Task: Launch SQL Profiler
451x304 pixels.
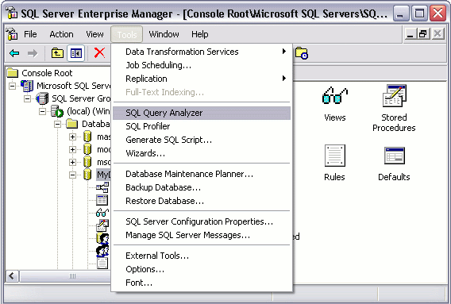Action: pos(202,126)
